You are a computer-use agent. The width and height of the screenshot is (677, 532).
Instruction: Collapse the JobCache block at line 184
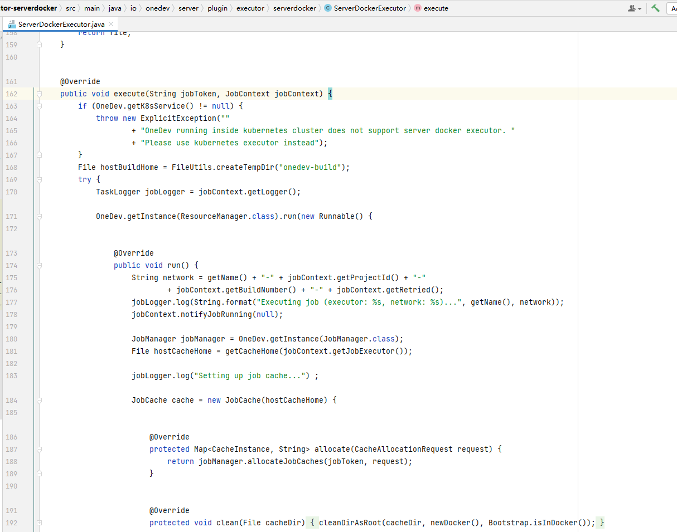click(x=40, y=401)
